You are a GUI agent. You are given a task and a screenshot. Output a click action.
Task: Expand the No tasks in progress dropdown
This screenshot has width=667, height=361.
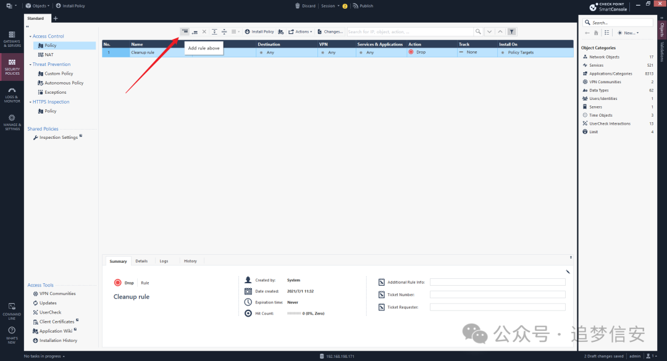44,356
